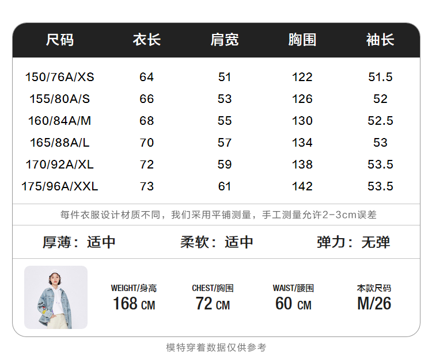Click the WEIGHT/身高 label
432x352 pixels.
[x=134, y=288]
